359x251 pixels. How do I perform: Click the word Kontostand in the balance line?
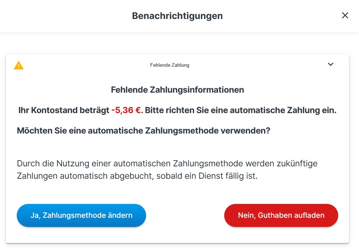point(54,110)
